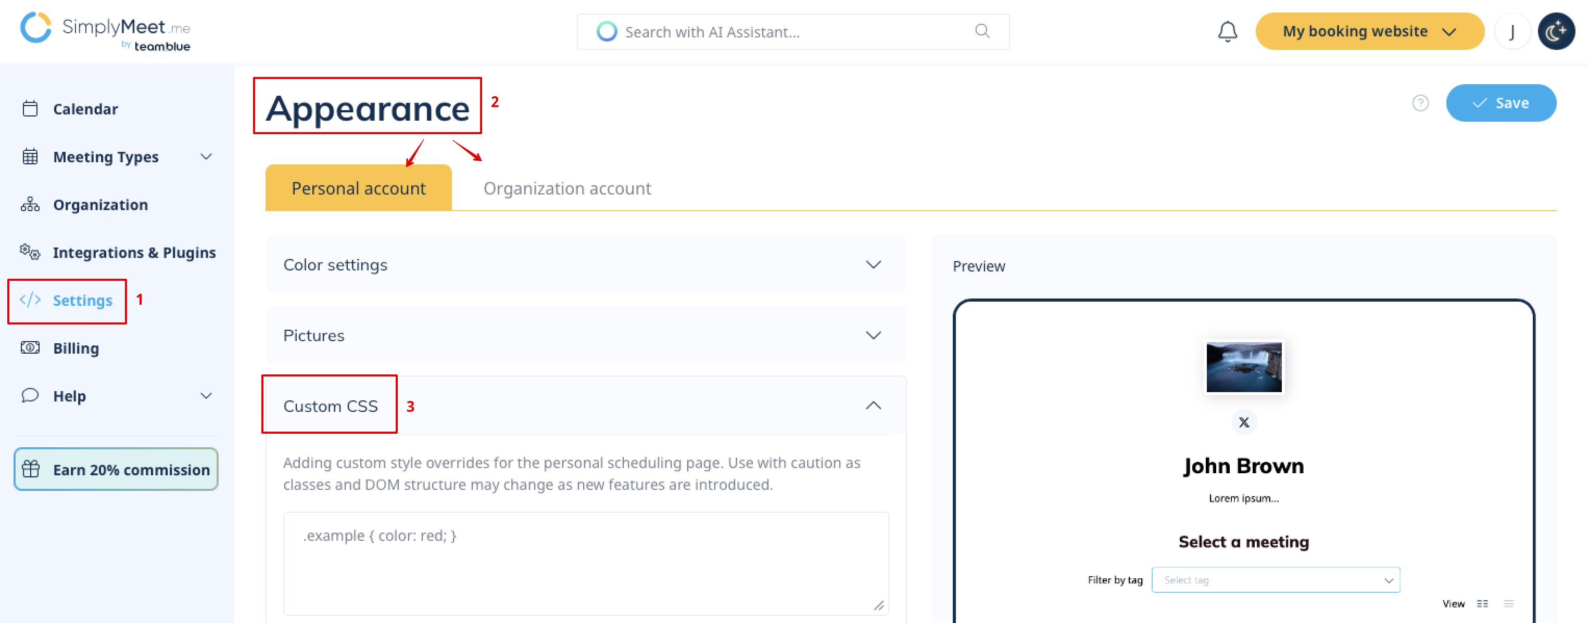Click the Custom CSS section title
The image size is (1589, 623).
coord(330,406)
